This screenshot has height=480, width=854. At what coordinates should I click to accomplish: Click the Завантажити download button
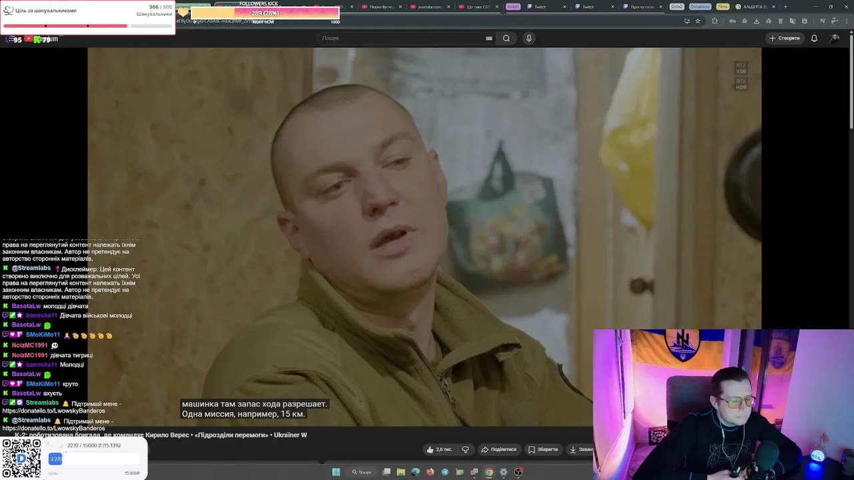[579, 449]
